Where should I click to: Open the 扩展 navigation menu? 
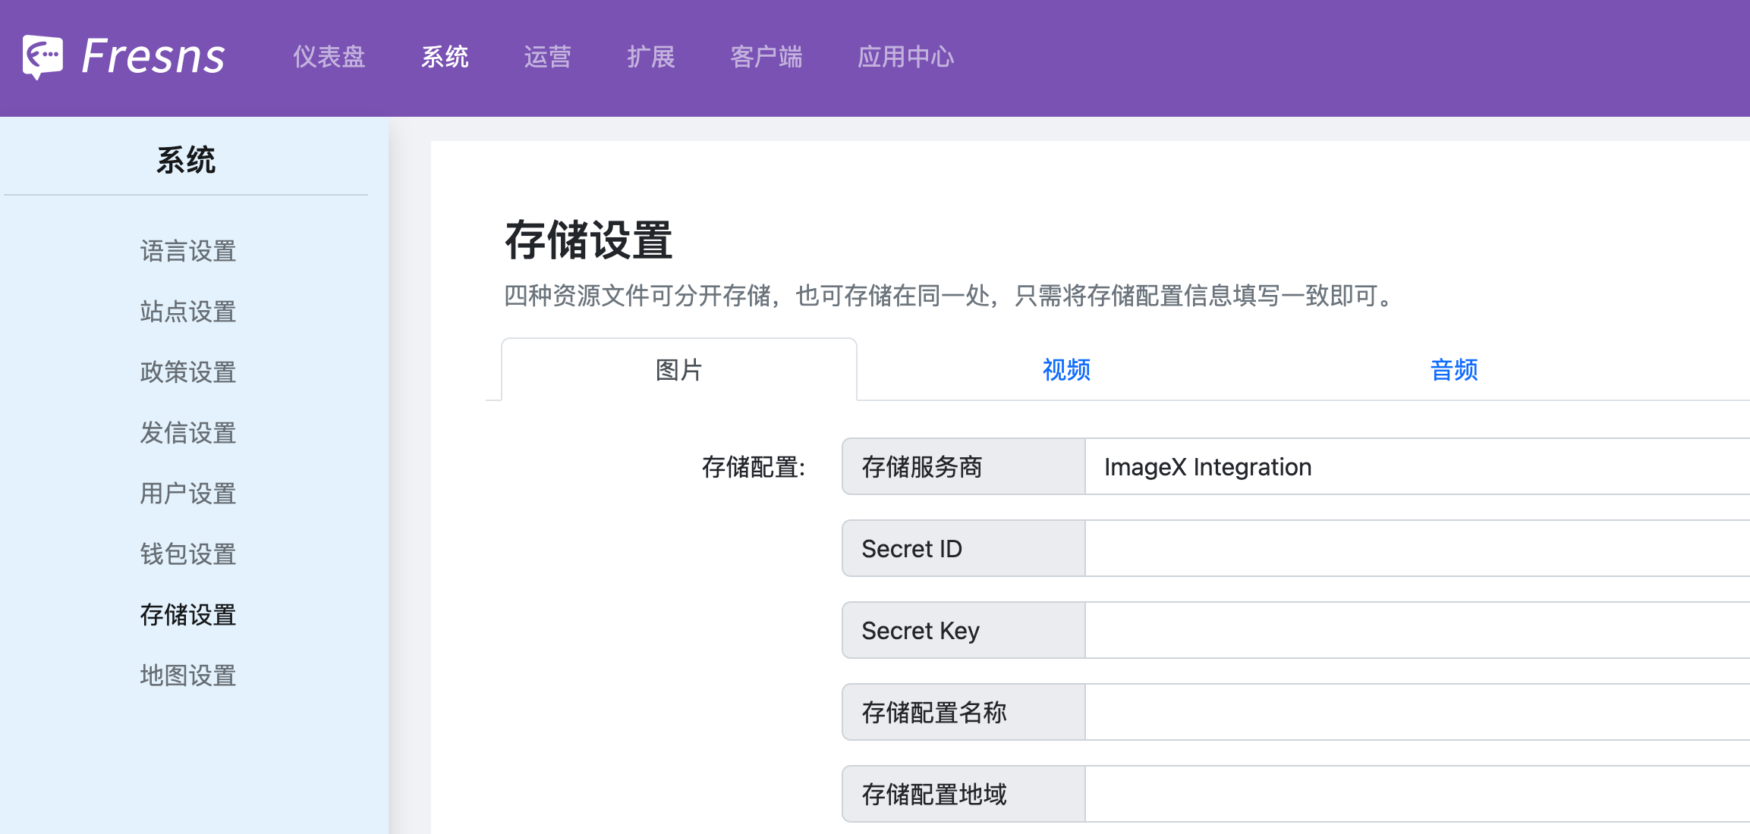(x=651, y=57)
